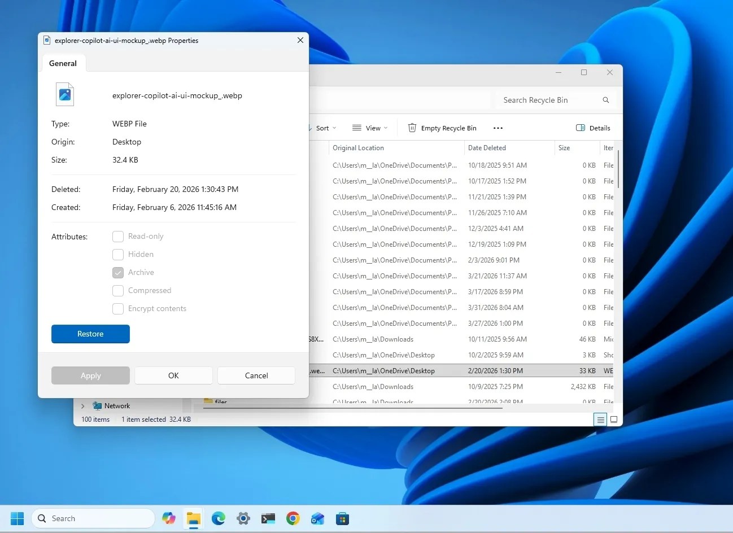Open the Sort dropdown in Recycle Bin
This screenshot has width=733, height=533.
click(x=322, y=128)
